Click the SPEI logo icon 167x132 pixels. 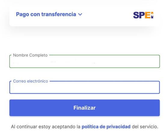tap(143, 15)
